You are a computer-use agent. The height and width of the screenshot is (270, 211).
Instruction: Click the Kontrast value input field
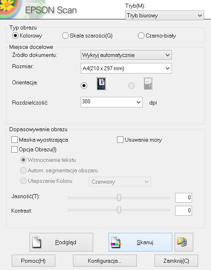tap(184, 210)
